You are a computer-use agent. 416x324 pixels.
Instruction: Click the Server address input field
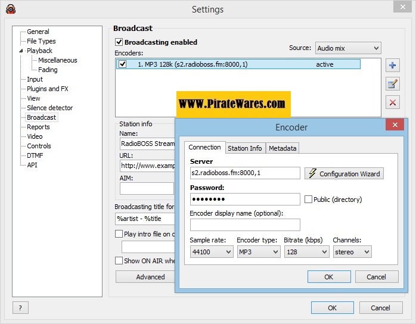(245, 173)
